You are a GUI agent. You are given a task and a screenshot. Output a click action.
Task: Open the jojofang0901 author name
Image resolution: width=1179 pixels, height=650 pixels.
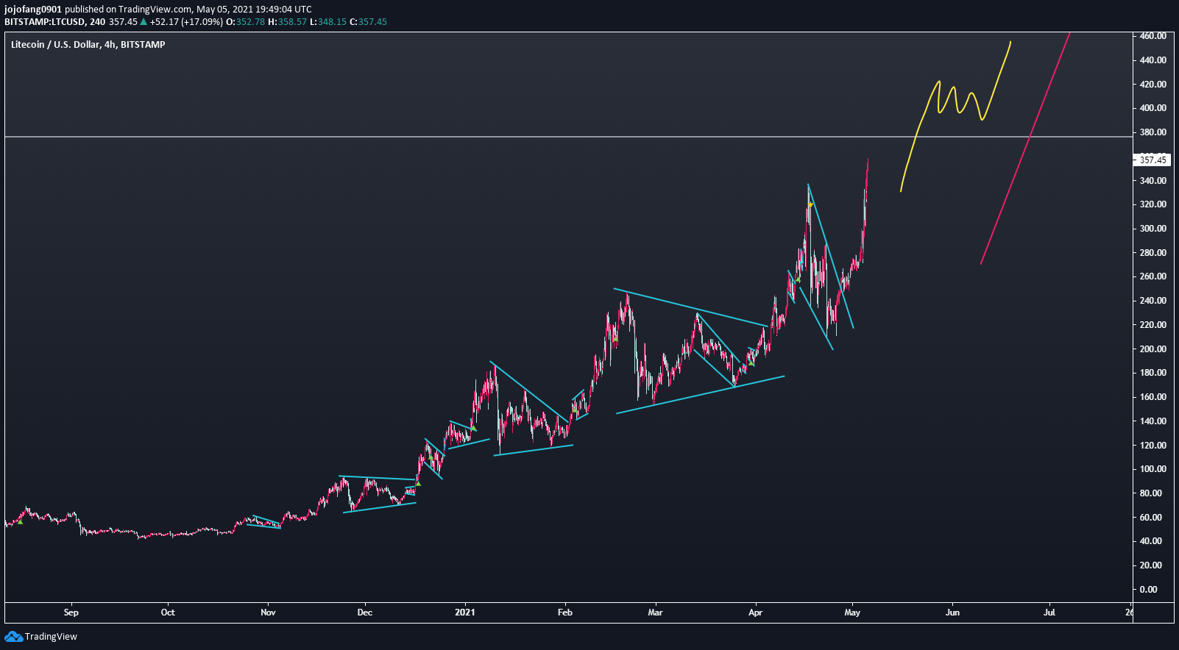click(33, 10)
